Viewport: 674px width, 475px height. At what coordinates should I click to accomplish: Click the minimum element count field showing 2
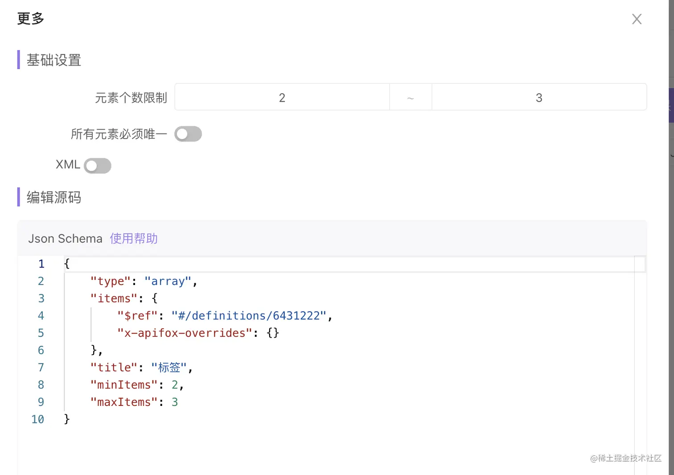coord(282,97)
